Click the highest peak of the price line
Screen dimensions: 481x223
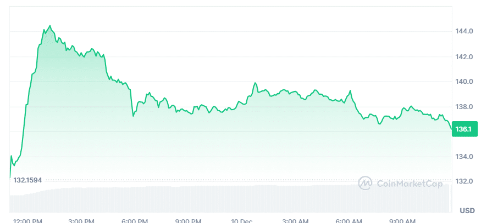tap(50, 26)
